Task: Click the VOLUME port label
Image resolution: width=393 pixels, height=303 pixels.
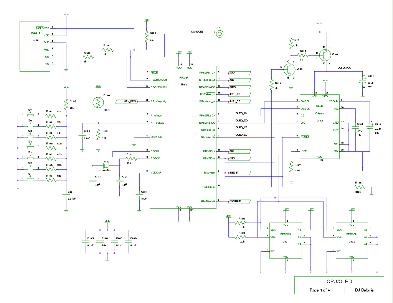Action: tap(239, 201)
